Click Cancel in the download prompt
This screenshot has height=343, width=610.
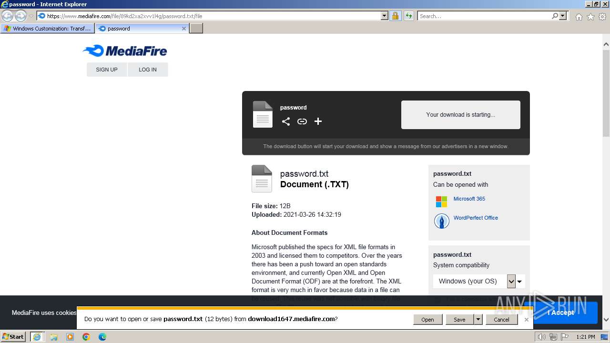point(501,320)
